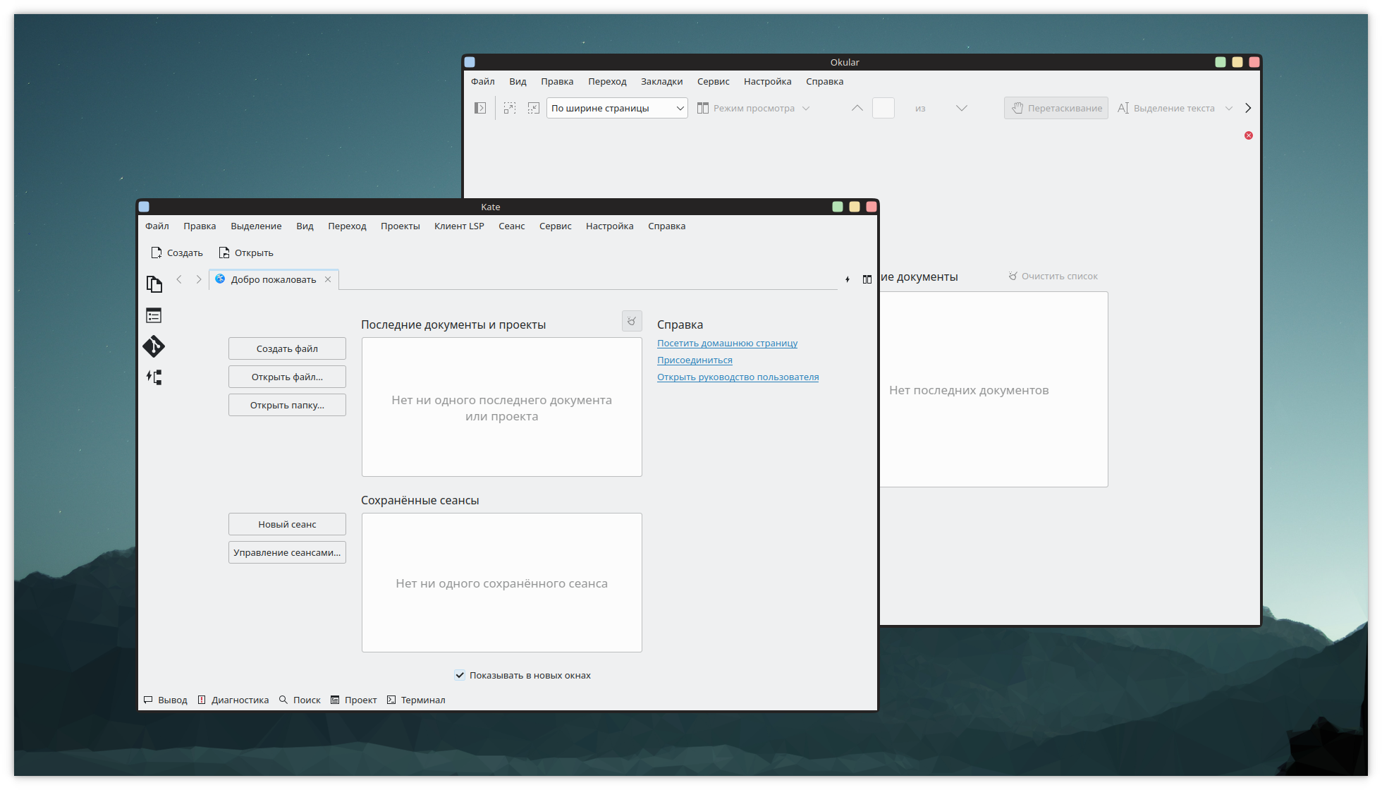Screen dimensions: 1382x790
Task: Click the Okular window menu icon in title bar
Action: point(470,62)
